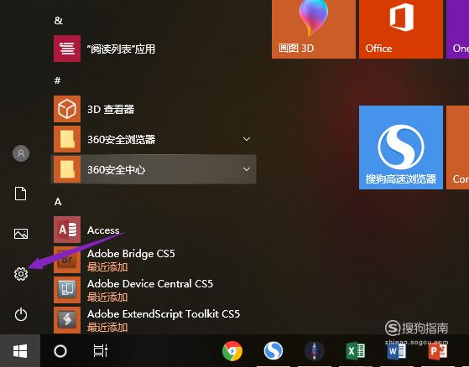Click the Power button icon
This screenshot has height=367, width=469.
tap(21, 314)
